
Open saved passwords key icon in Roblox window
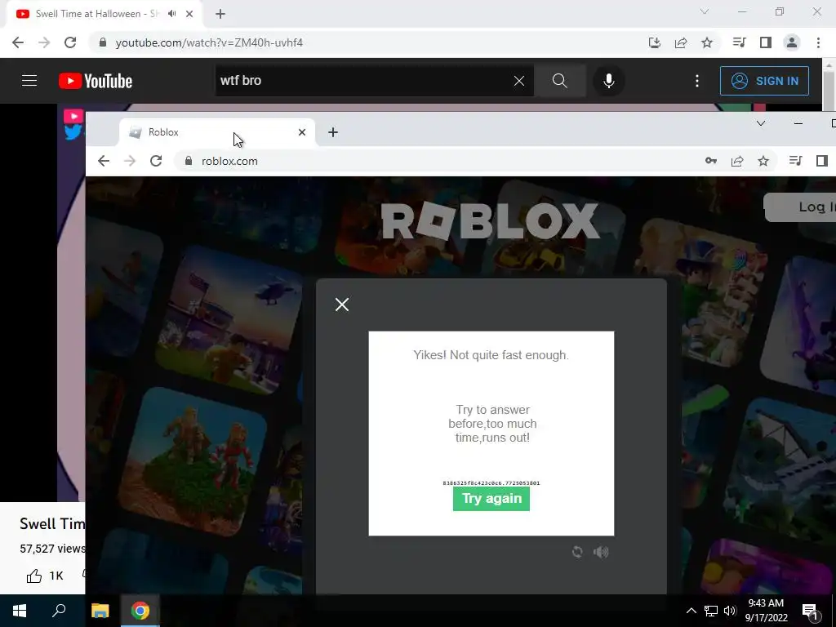point(711,161)
